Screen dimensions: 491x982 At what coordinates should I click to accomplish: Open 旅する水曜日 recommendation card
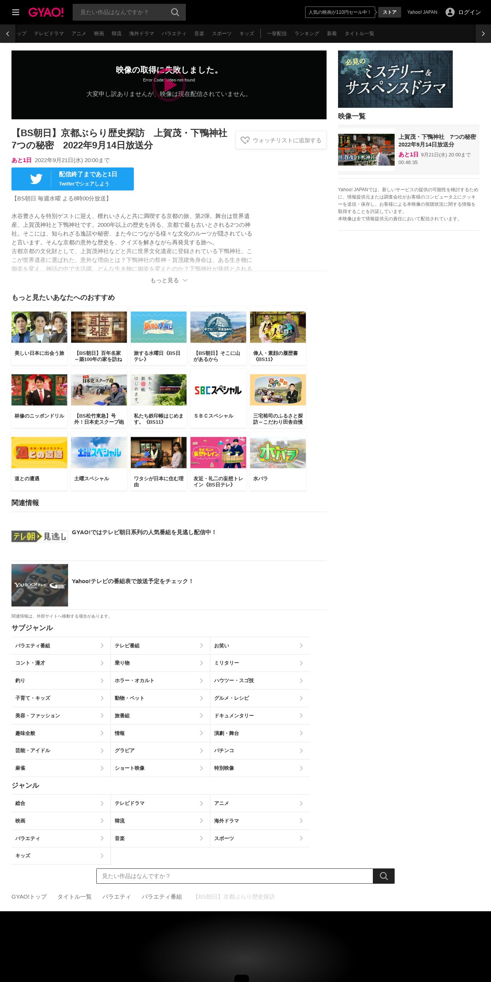(159, 336)
